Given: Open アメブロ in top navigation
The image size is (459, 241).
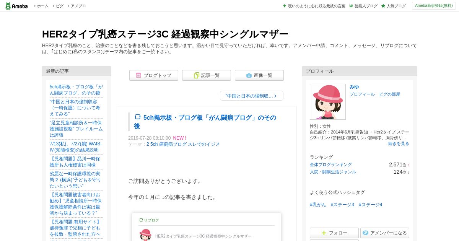Looking at the screenshot, I should click(78, 6).
